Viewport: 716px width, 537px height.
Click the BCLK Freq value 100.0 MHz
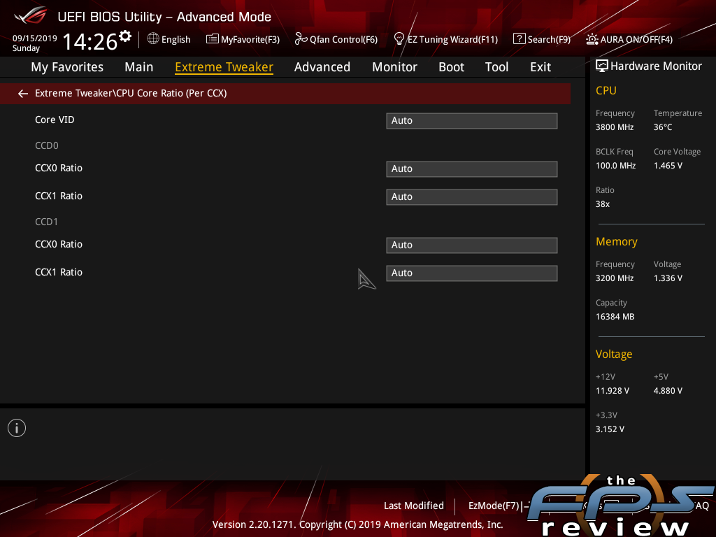tap(615, 166)
